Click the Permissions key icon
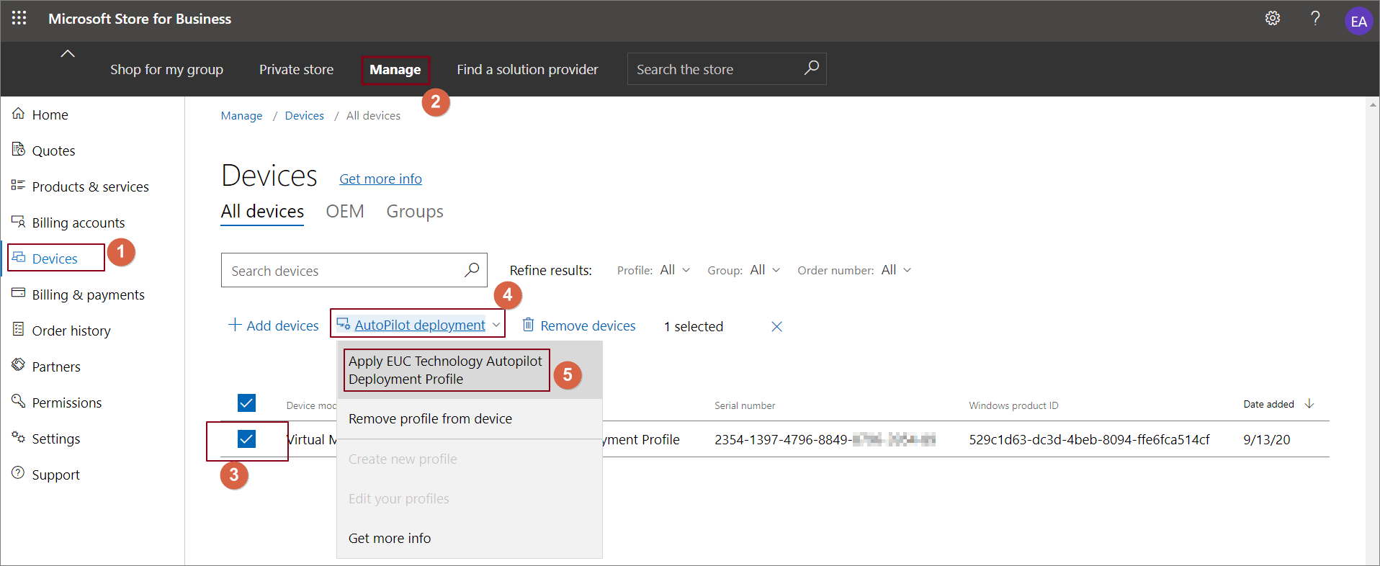Viewport: 1380px width, 566px height. 19,401
